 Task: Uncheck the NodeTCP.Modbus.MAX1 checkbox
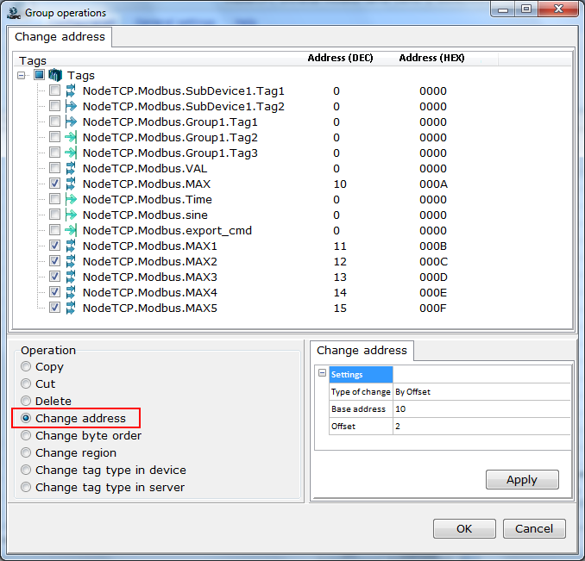pyautogui.click(x=55, y=246)
